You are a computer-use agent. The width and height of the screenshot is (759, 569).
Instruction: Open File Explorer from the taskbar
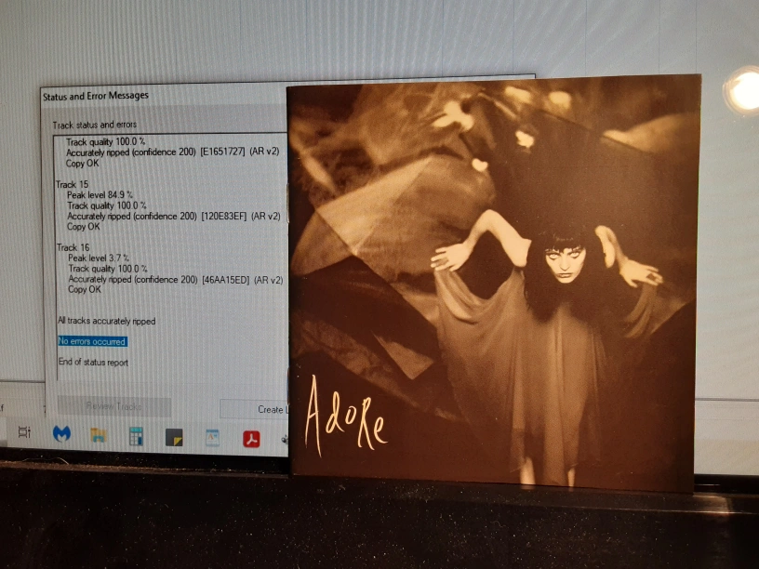tap(99, 435)
